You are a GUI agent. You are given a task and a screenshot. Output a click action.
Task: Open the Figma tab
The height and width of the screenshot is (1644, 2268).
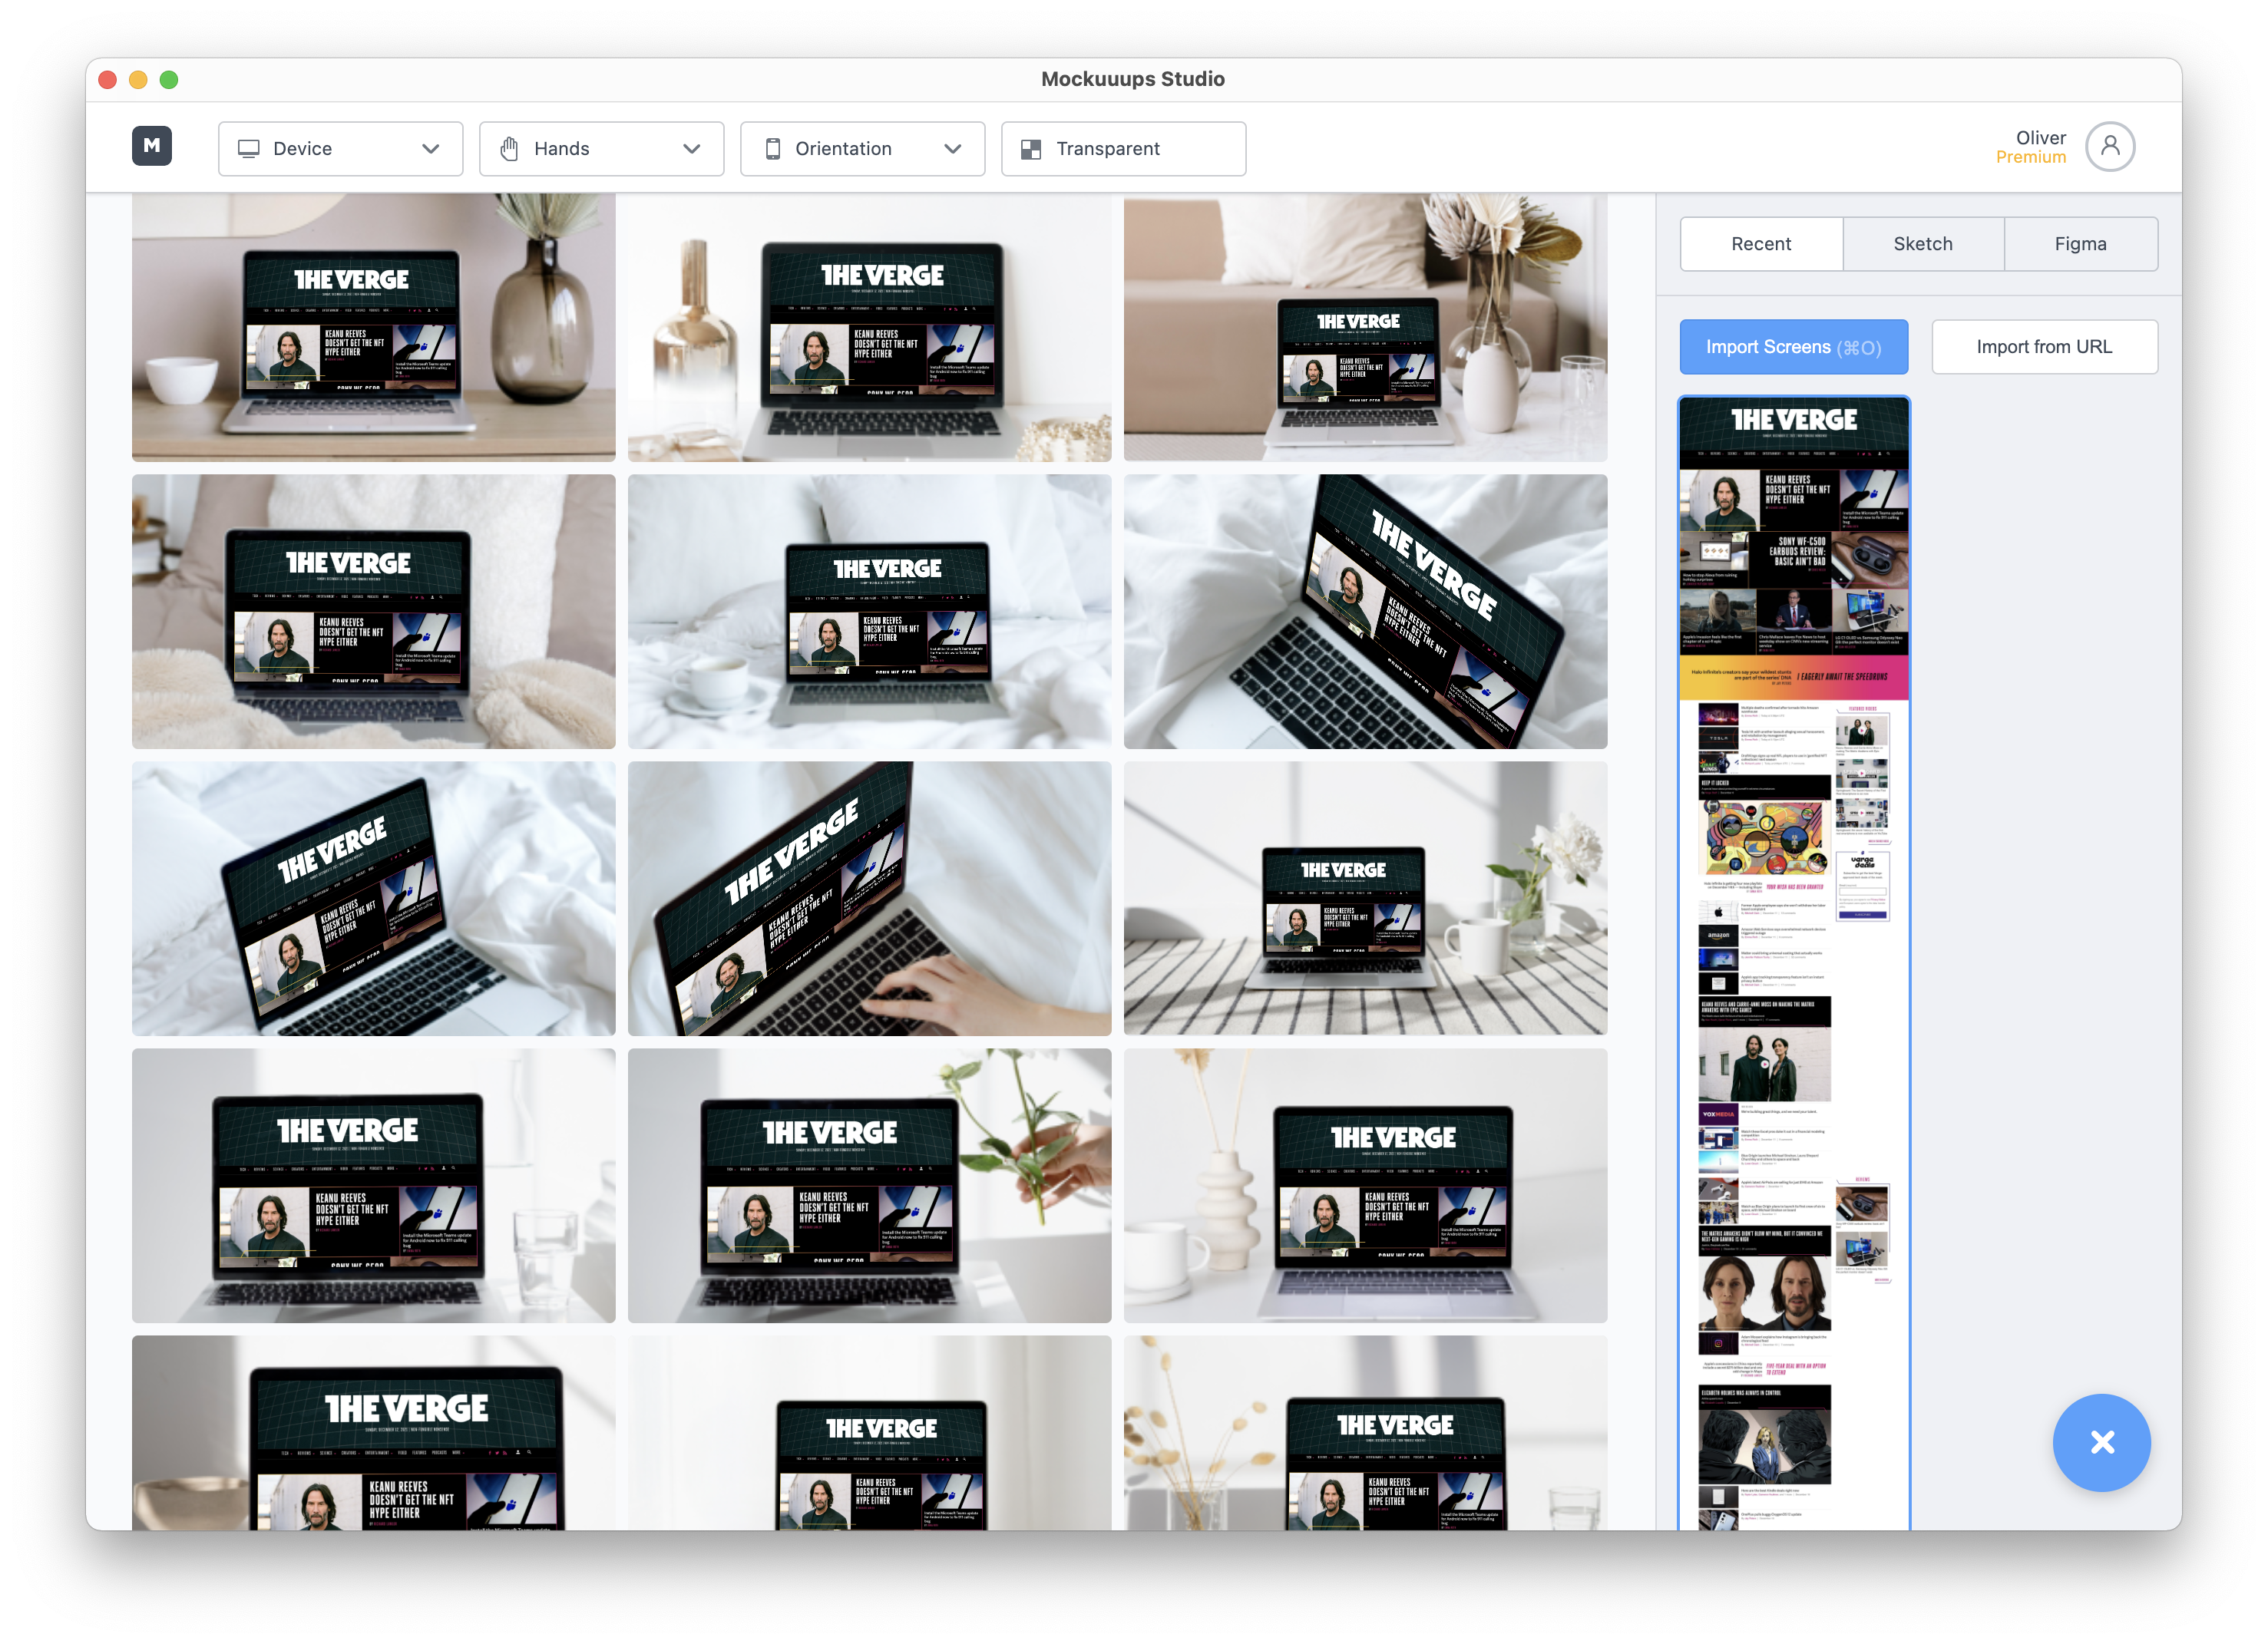tap(2080, 244)
